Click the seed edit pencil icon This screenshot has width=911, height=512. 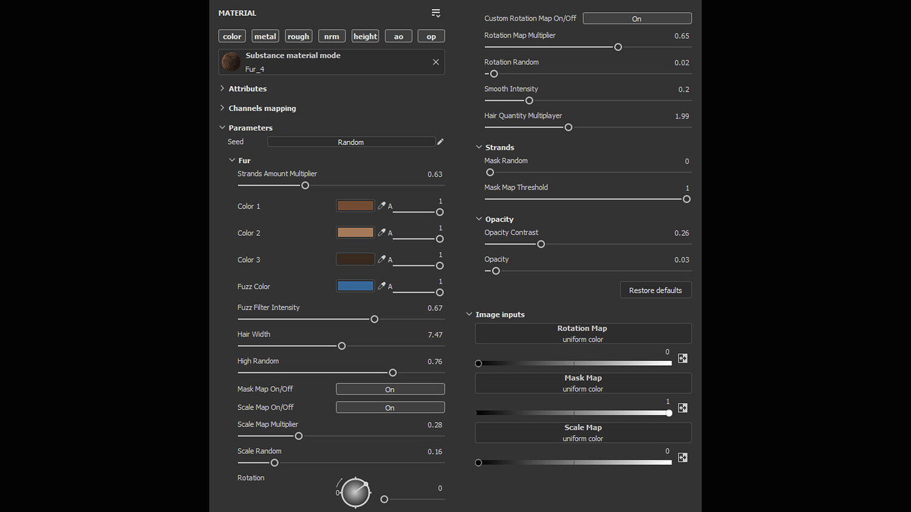[x=440, y=141]
